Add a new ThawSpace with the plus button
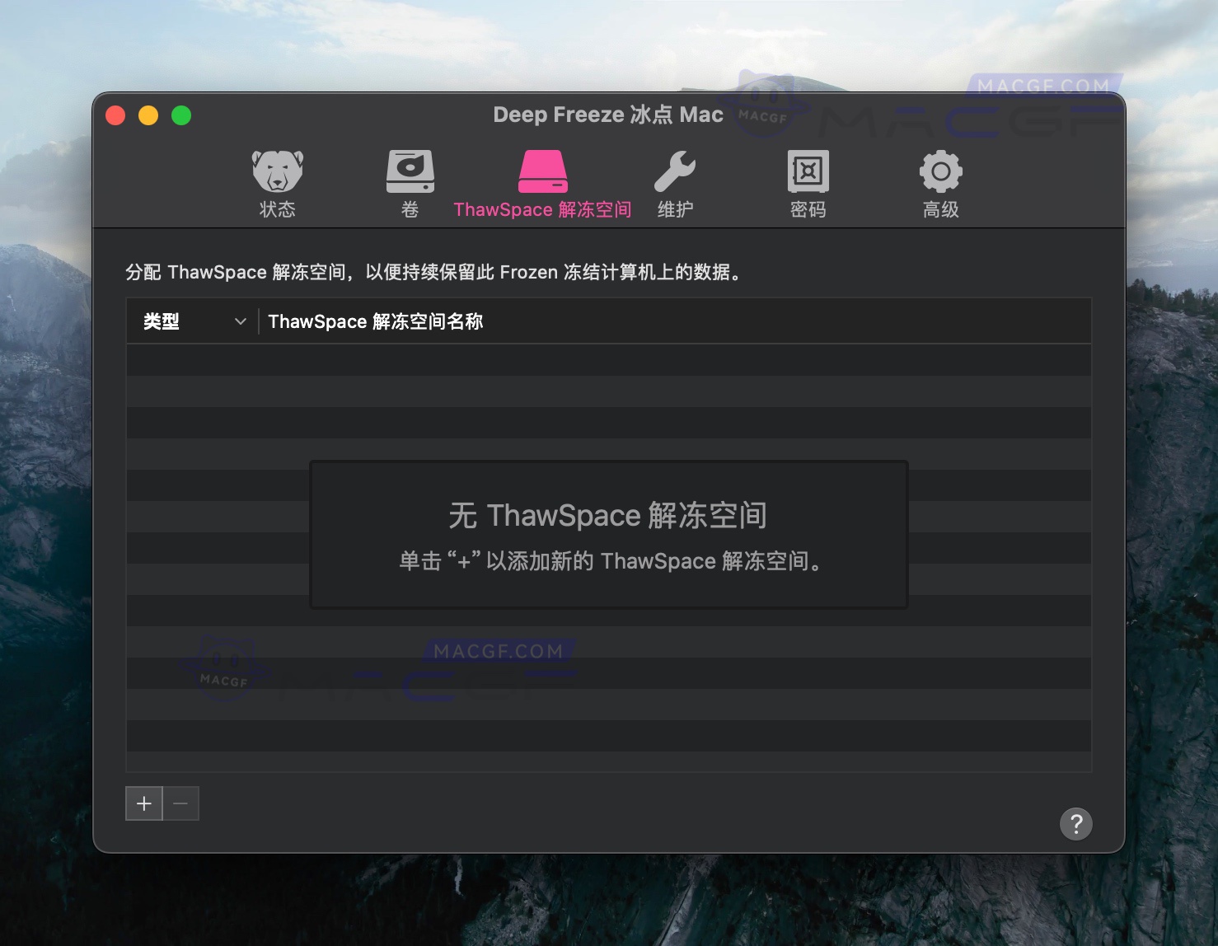This screenshot has width=1218, height=946. click(143, 803)
